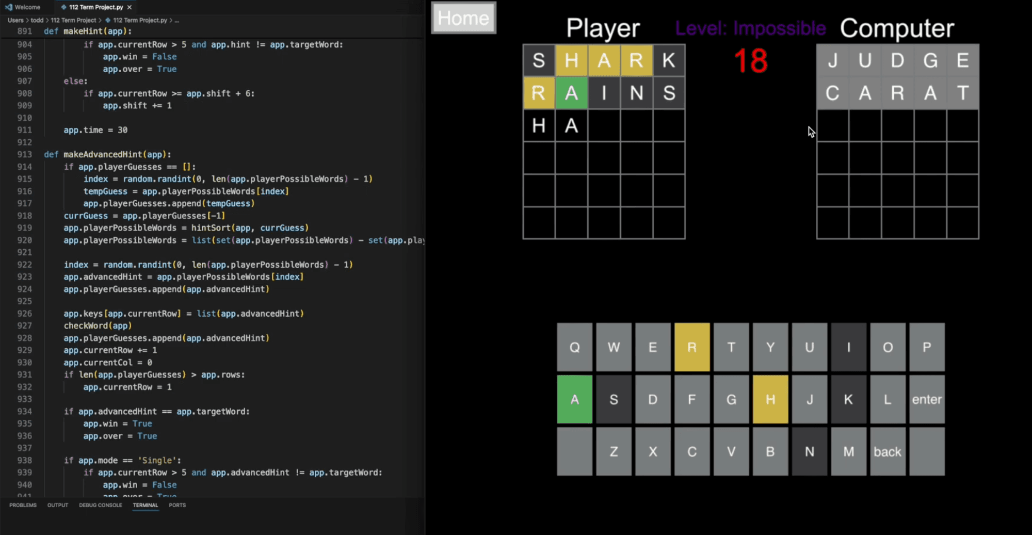Open the PORTS panel tab
The image size is (1032, 535).
[177, 505]
